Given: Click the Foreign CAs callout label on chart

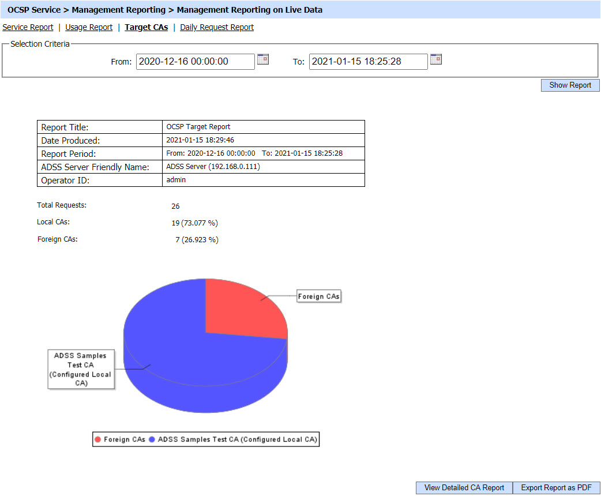Looking at the screenshot, I should 319,296.
